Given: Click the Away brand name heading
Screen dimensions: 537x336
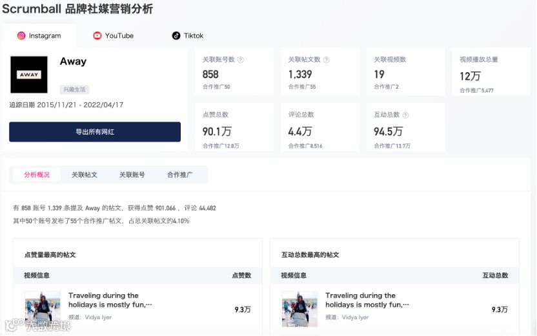Looking at the screenshot, I should tap(73, 61).
